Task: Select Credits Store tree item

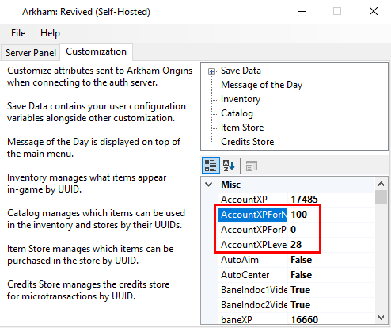Action: pyautogui.click(x=248, y=142)
